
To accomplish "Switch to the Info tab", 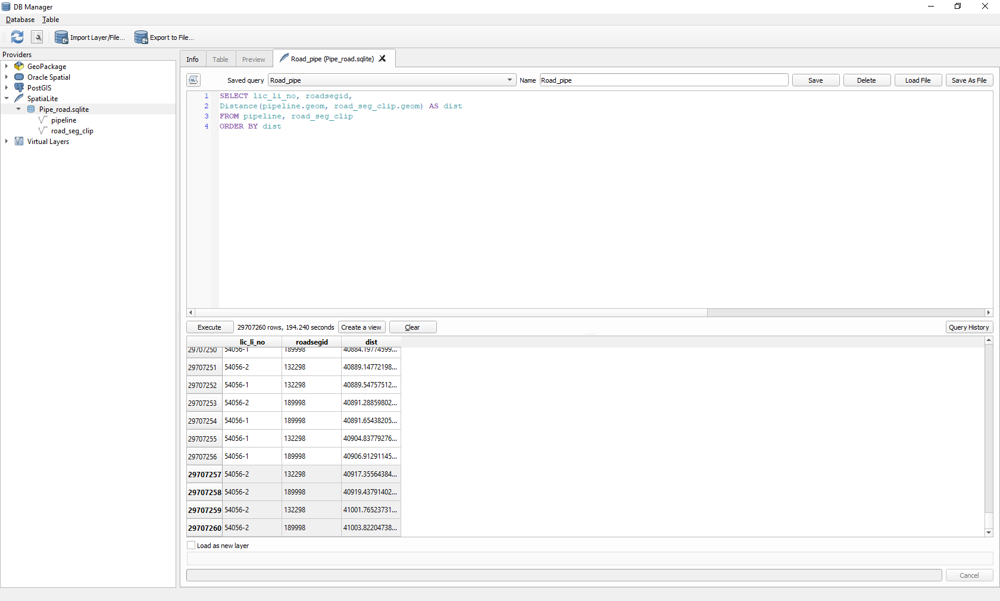I will coord(192,59).
